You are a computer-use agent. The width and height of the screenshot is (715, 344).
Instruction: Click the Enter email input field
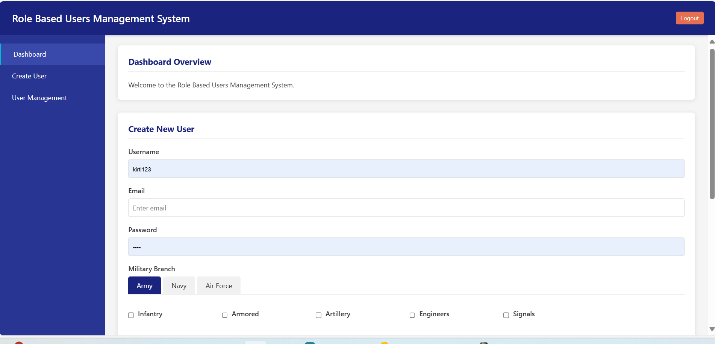coord(406,208)
